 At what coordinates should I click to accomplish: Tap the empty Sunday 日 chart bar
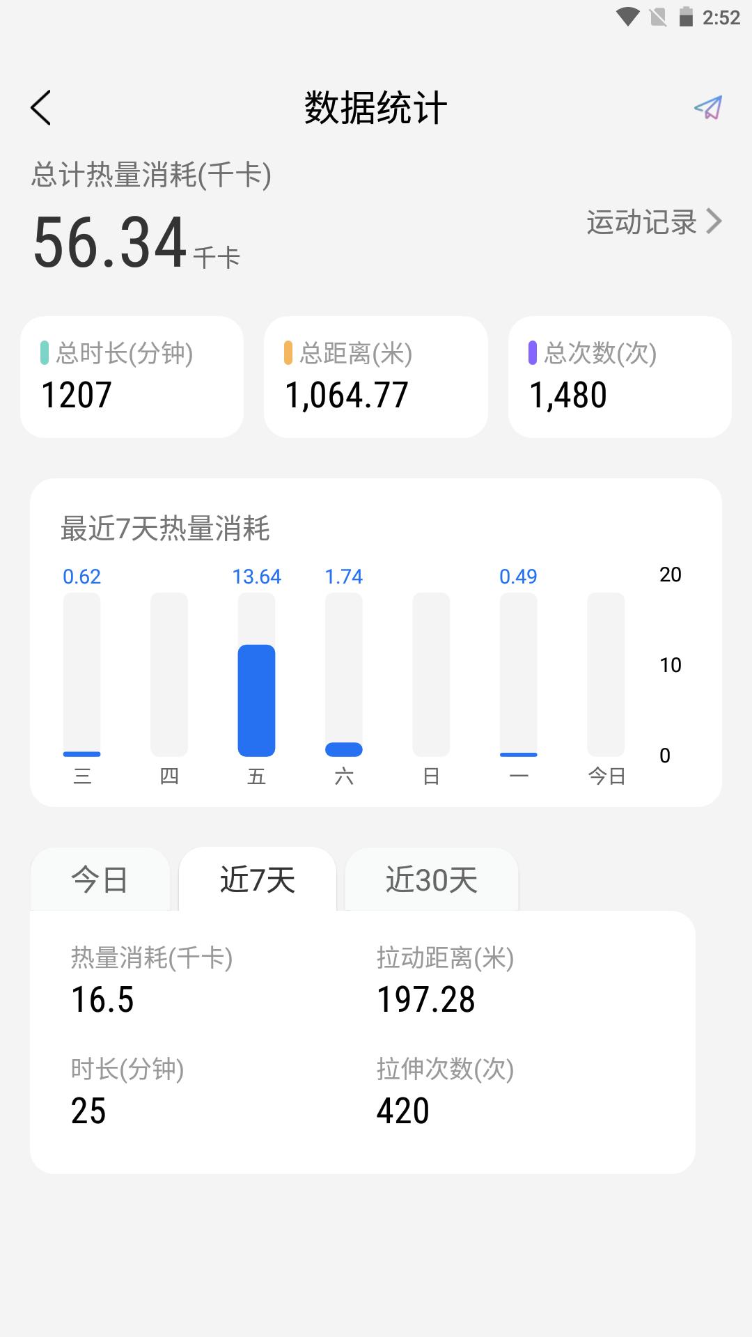click(431, 674)
